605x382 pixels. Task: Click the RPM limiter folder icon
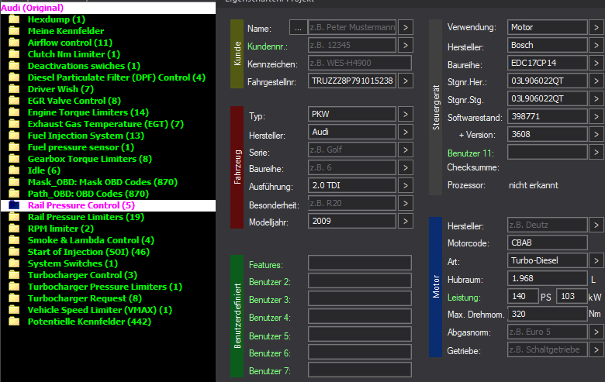pos(14,229)
